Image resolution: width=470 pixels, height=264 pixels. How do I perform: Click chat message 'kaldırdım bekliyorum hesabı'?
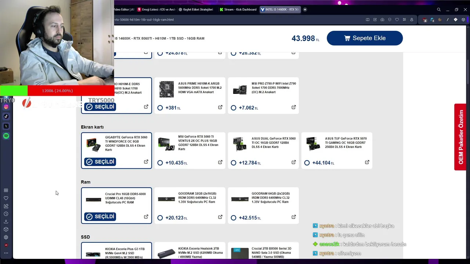374,244
